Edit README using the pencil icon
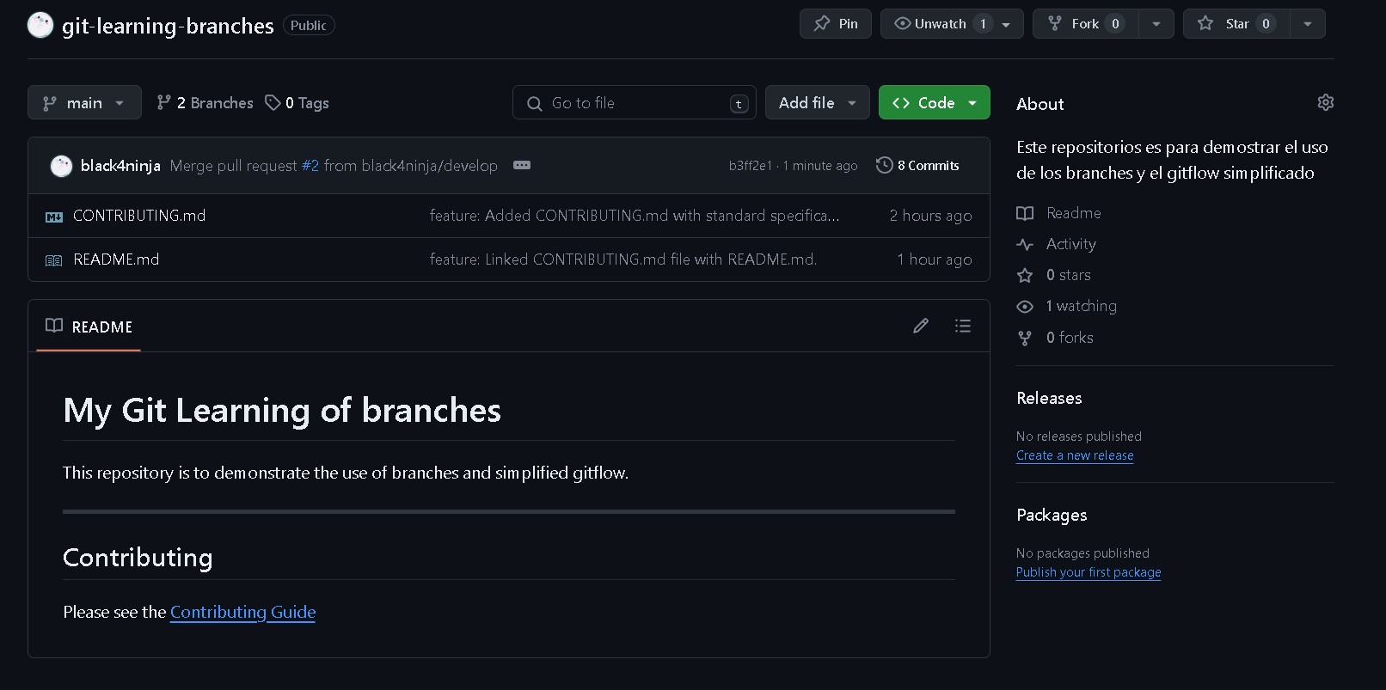Image resolution: width=1386 pixels, height=690 pixels. [x=921, y=326]
